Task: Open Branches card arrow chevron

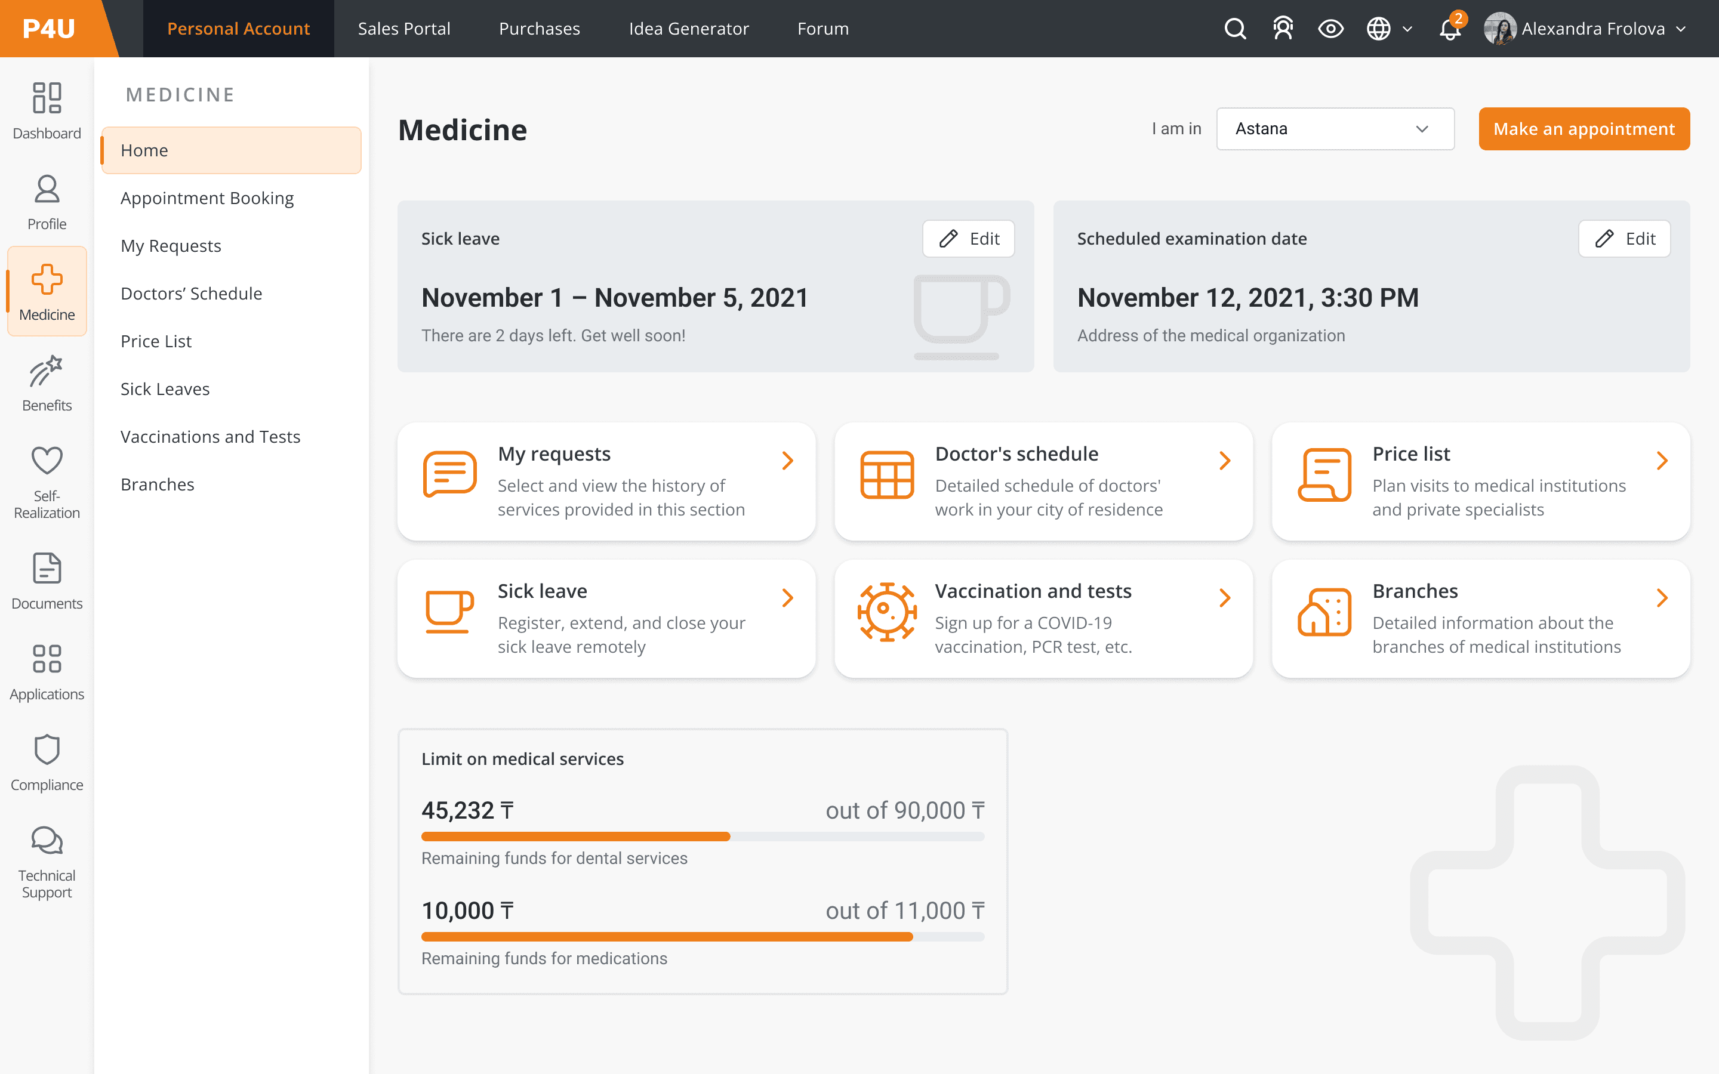Action: (1662, 598)
